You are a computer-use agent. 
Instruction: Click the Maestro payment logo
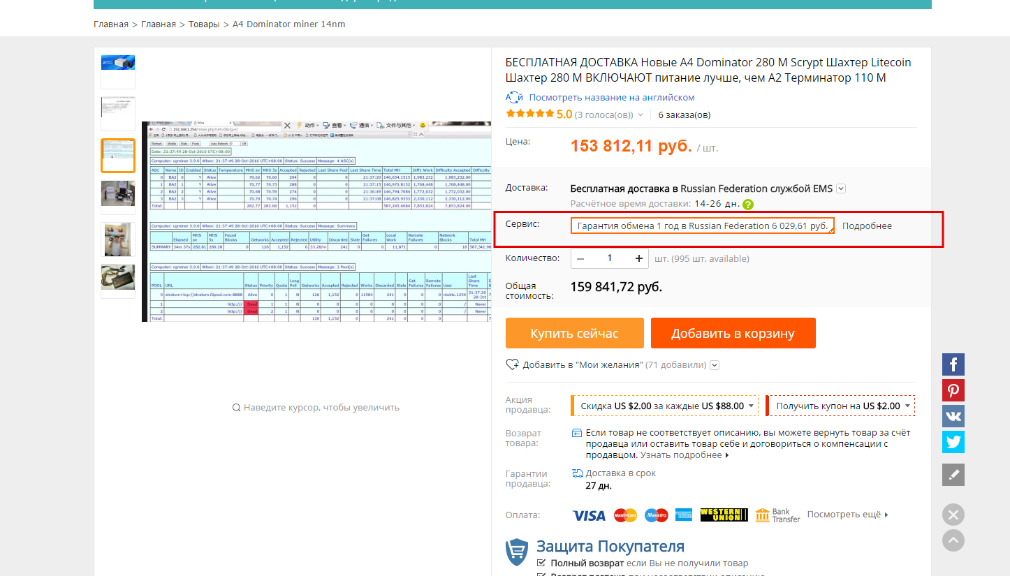[x=656, y=515]
